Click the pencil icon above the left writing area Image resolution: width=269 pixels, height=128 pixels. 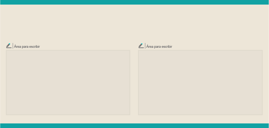9,46
